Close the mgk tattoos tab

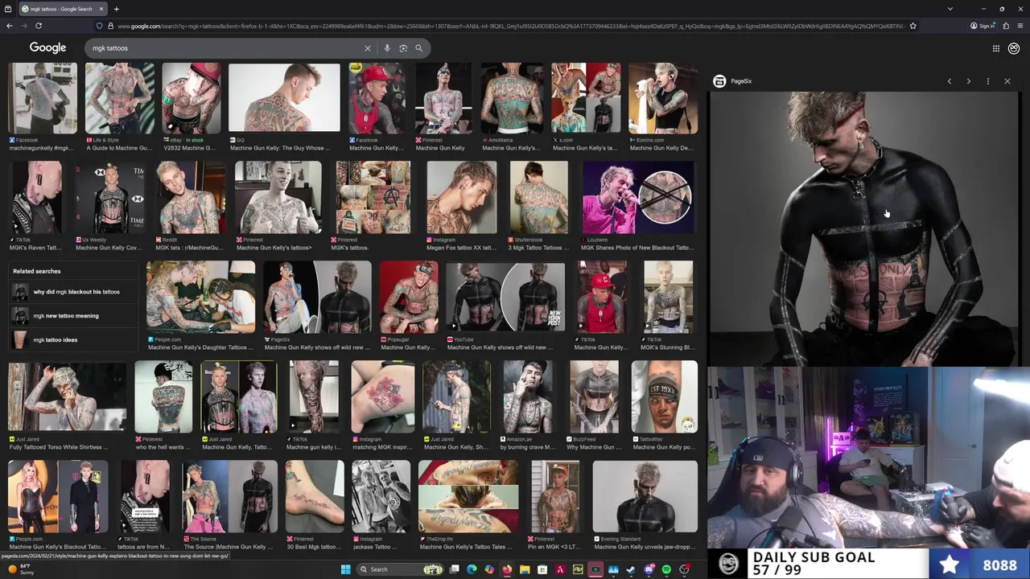[x=101, y=9]
